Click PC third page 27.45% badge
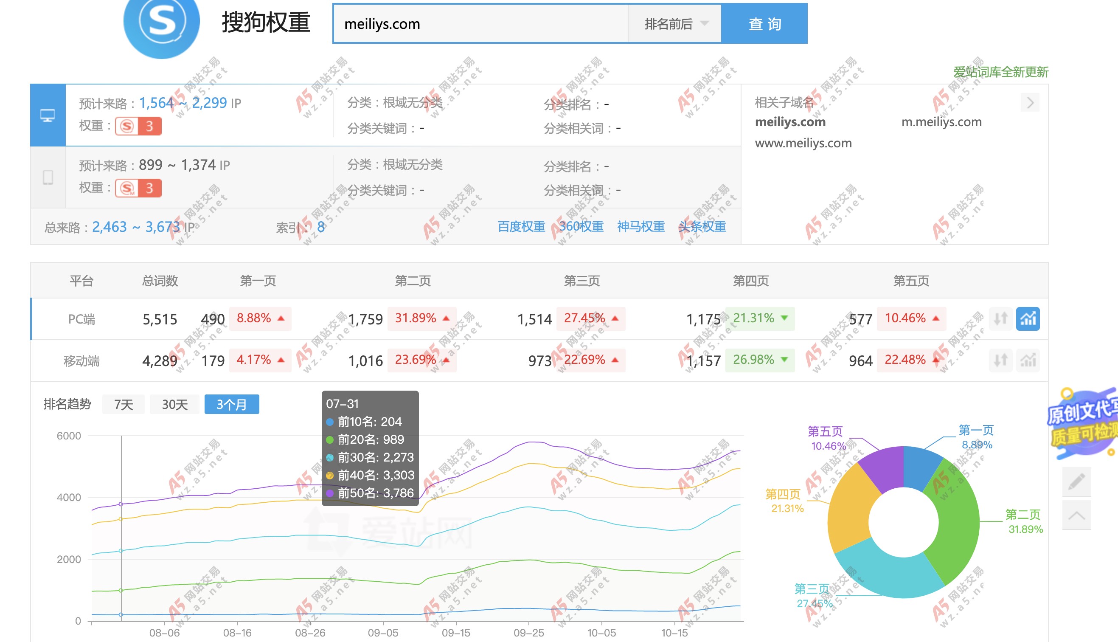The image size is (1118, 642). pyautogui.click(x=590, y=318)
